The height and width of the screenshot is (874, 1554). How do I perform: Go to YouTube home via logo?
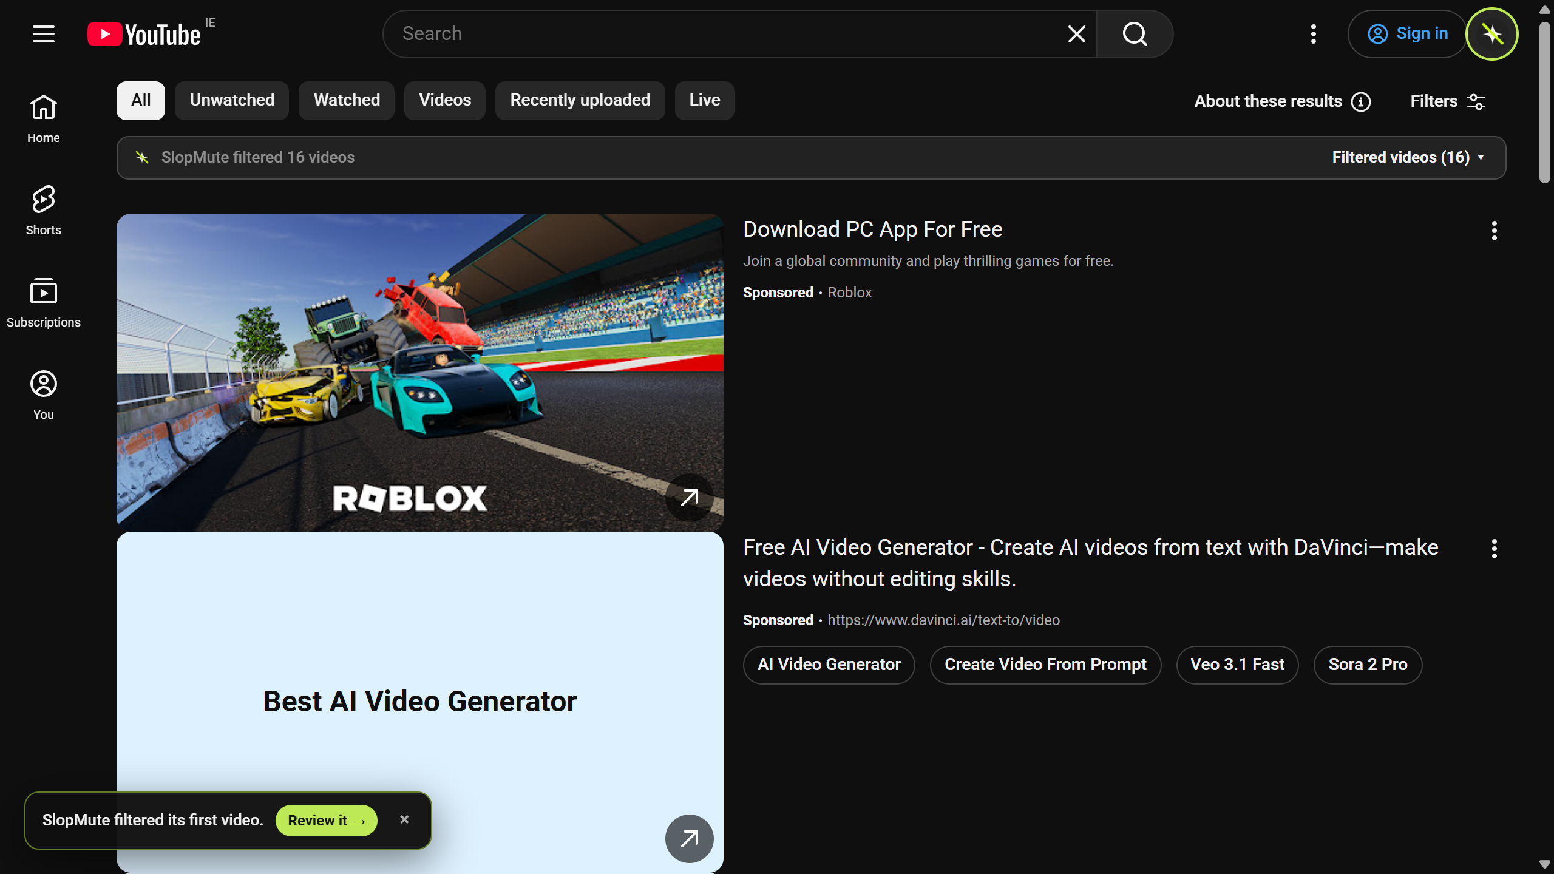click(x=144, y=34)
